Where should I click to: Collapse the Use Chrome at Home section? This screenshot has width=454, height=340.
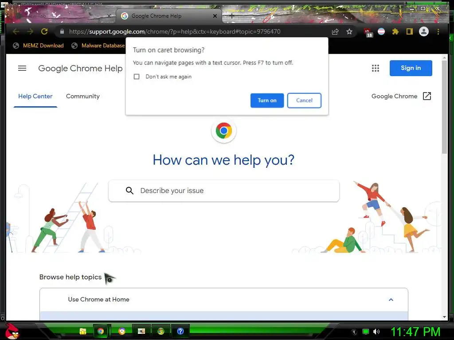click(391, 300)
